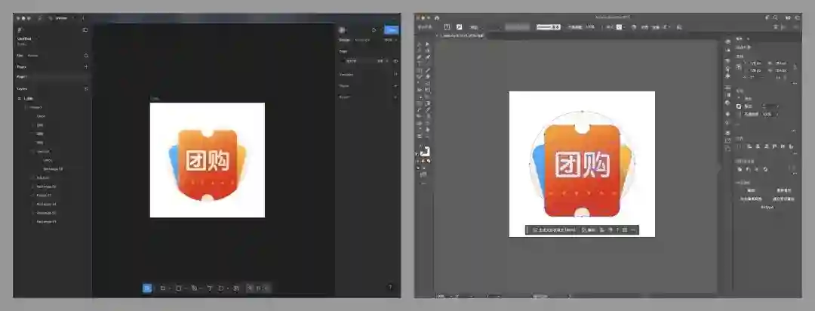
Task: Add a new page with the Pages plus button
Action: [86, 66]
